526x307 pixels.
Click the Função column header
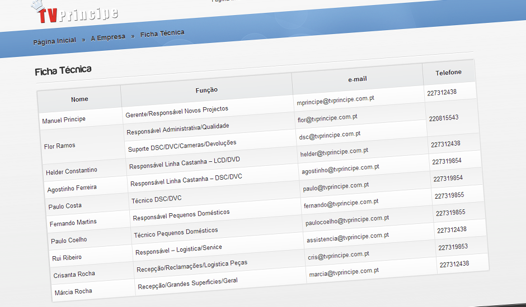click(206, 90)
